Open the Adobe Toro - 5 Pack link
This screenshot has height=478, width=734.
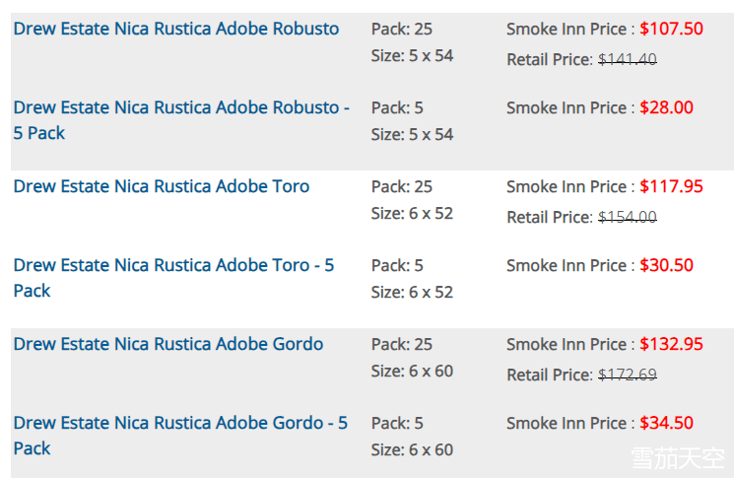click(x=173, y=265)
